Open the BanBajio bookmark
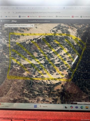Screen dimensions: 90x121 tap(46, 17)
